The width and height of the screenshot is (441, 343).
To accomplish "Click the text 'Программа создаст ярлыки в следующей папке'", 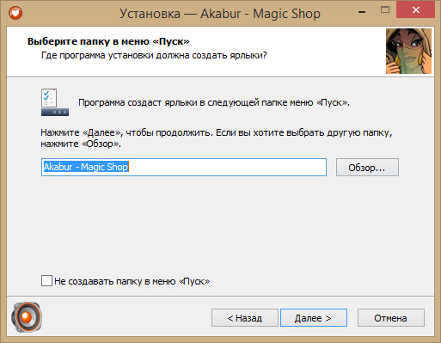I will tap(182, 102).
